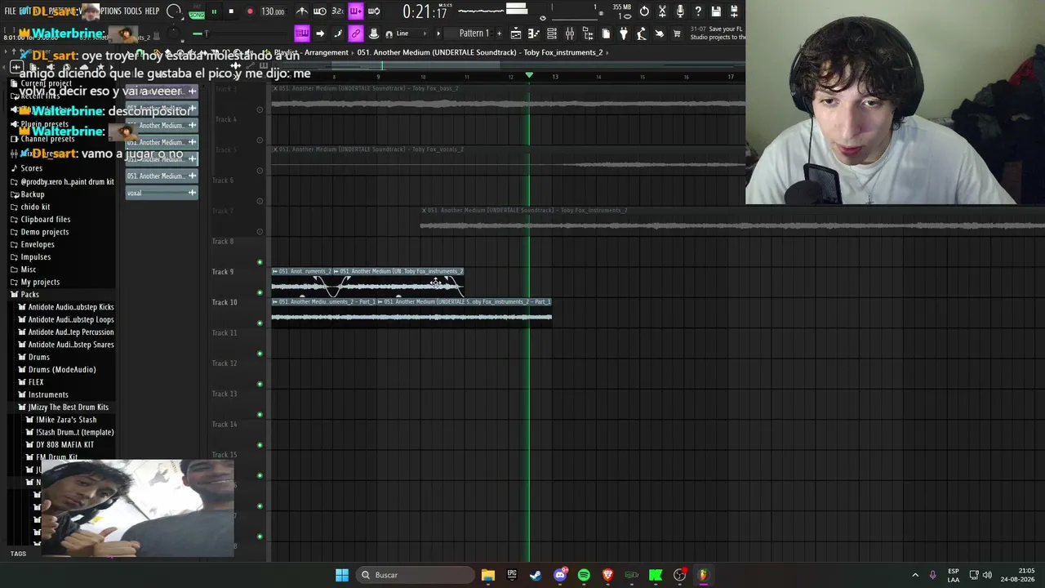Image resolution: width=1045 pixels, height=588 pixels.
Task: Select the voxal audio clip in picker
Action: 162,193
